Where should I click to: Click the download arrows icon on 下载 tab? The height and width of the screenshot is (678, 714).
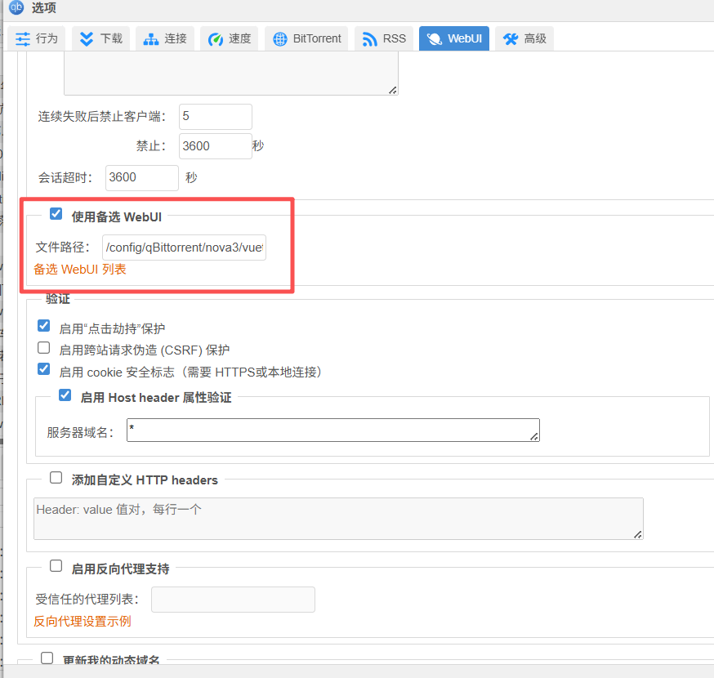(x=87, y=38)
